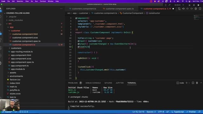Click Ln 13, Col 13 cursor position
203x114 pixels.
click(138, 112)
